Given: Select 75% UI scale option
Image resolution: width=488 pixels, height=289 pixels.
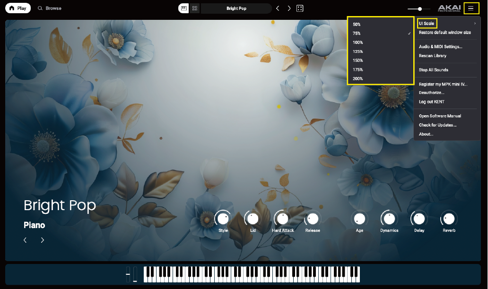Looking at the screenshot, I should pyautogui.click(x=357, y=34).
